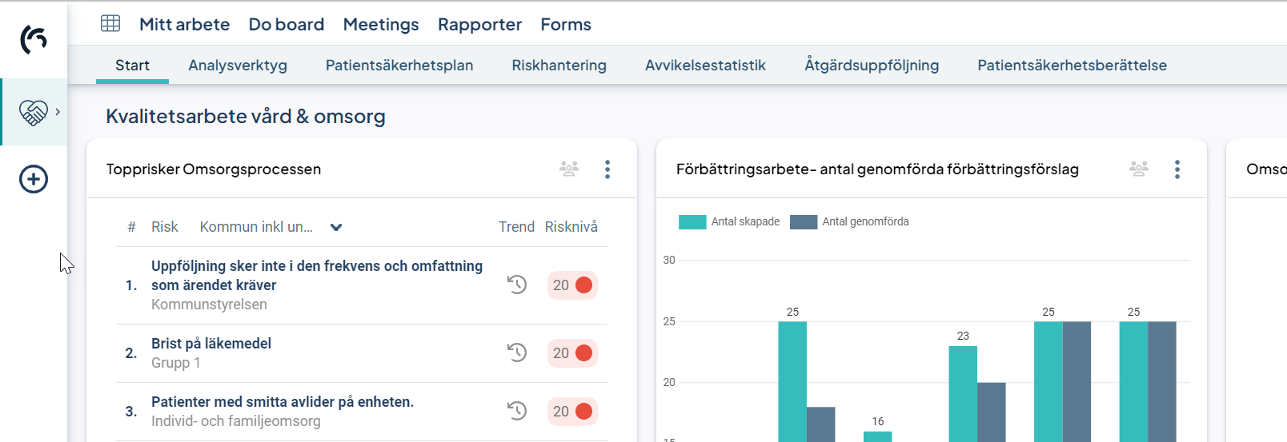1287x442 pixels.
Task: Click risk level 20 badge for Brist på läkemedel
Action: 572,353
